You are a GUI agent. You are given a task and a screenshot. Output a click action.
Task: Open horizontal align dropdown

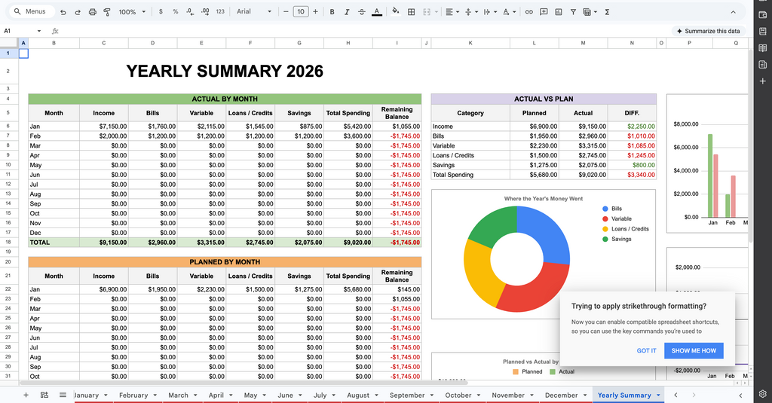pyautogui.click(x=452, y=12)
